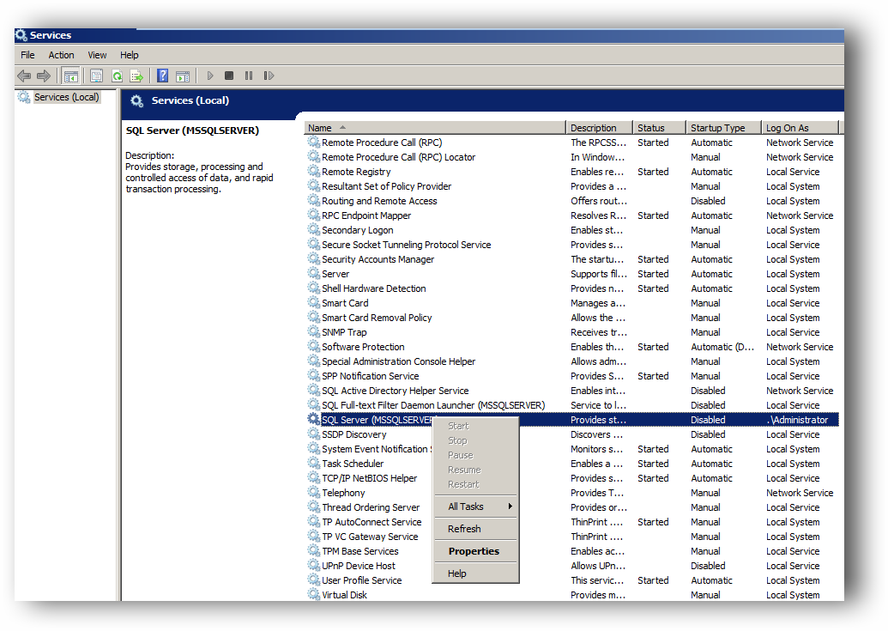Choose Refresh from the context menu

pyautogui.click(x=475, y=529)
